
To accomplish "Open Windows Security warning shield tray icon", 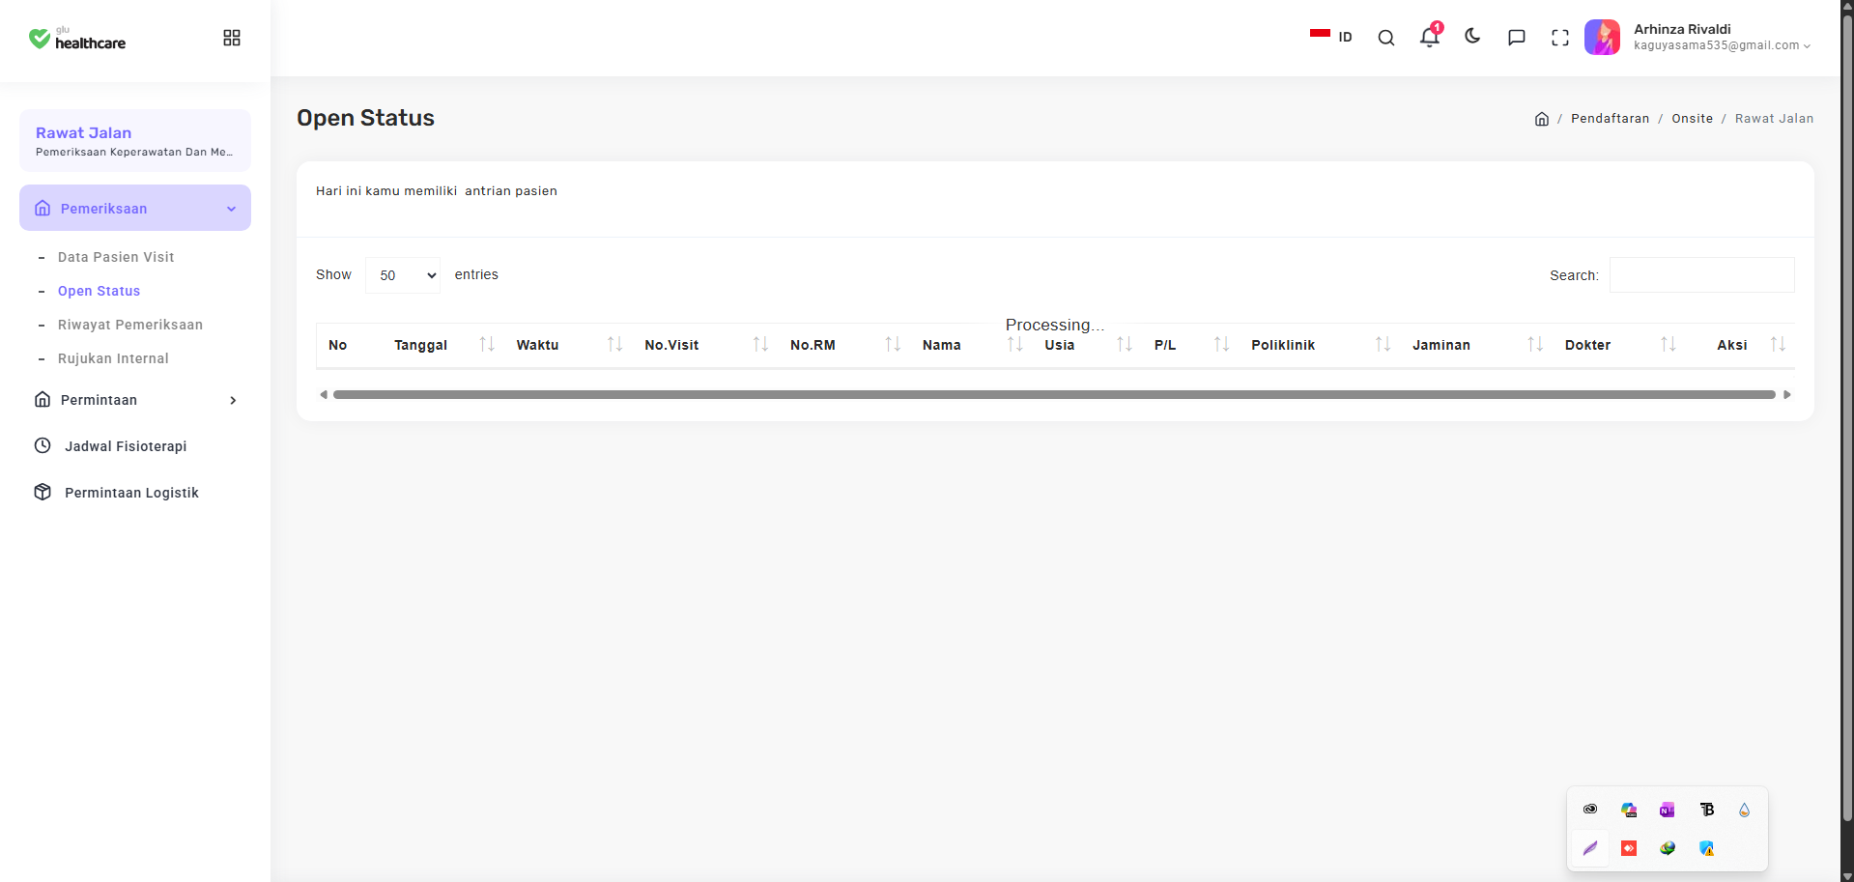I will 1706,848.
